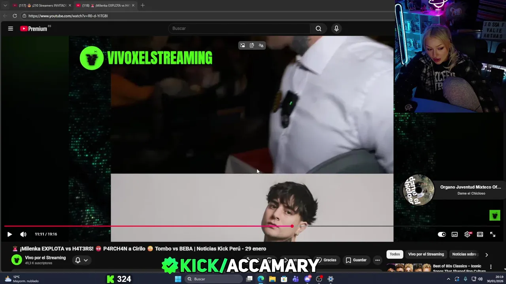Image resolution: width=506 pixels, height=284 pixels.
Task: Select the Vivo por el Streaming chip
Action: (426, 254)
